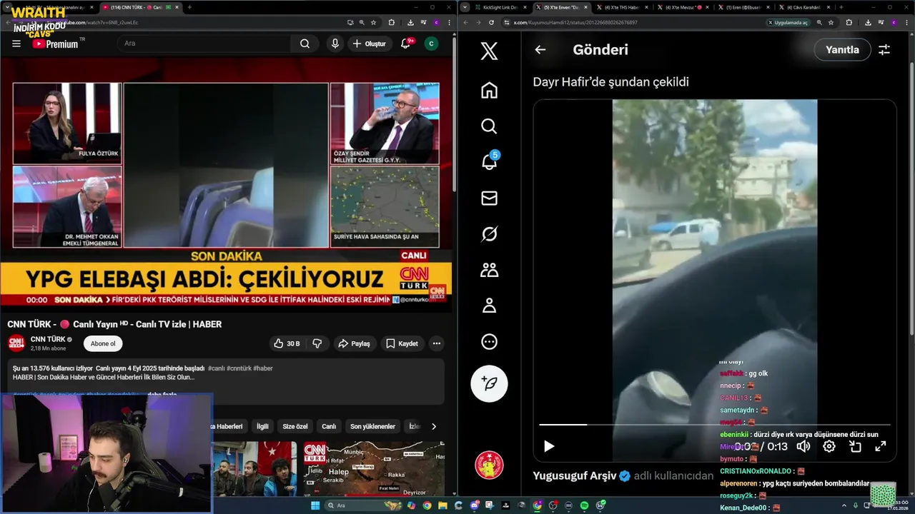Bookmark the X page with star icon

(x=831, y=22)
